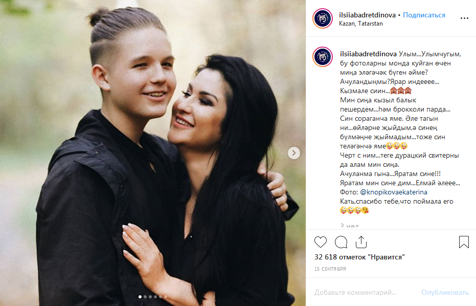
Task: Submit the comment with the Опубликовать button
Action: (445, 292)
